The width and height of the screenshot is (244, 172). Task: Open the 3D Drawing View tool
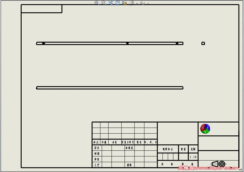[125, 3]
